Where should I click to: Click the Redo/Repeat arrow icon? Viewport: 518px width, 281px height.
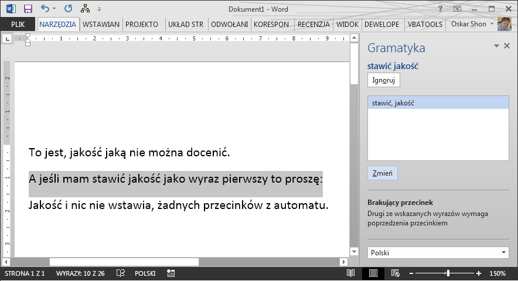click(69, 9)
